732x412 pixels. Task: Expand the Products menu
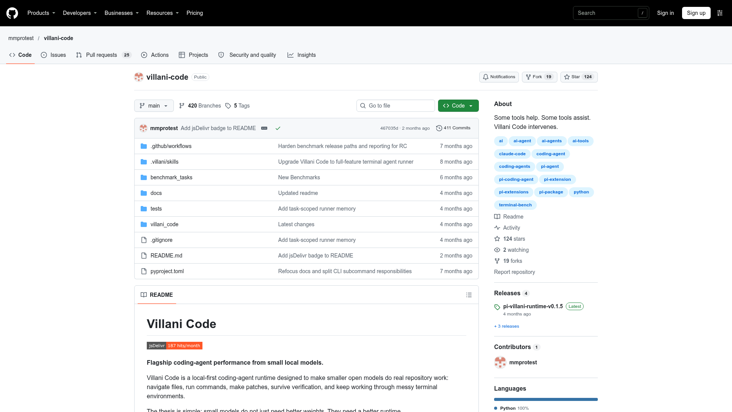pyautogui.click(x=41, y=13)
